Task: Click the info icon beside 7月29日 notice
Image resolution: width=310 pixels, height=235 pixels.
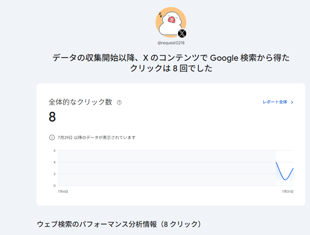Action: 52,137
